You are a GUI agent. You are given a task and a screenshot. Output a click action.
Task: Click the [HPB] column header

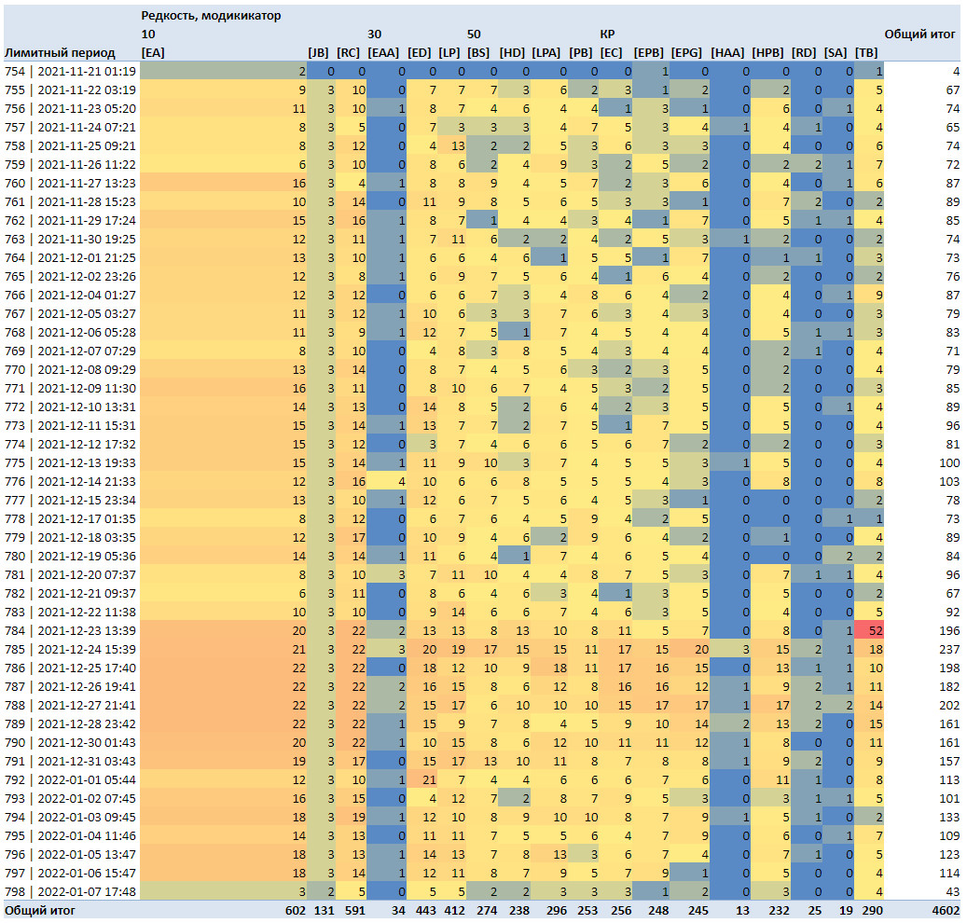coord(767,53)
